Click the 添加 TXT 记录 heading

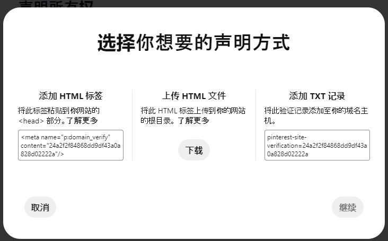click(317, 96)
